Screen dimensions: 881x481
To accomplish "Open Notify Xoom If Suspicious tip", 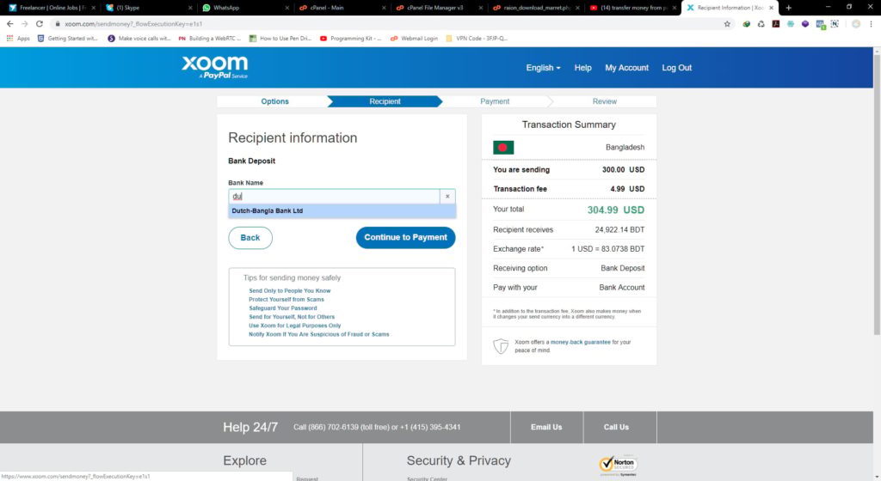I will tap(318, 334).
